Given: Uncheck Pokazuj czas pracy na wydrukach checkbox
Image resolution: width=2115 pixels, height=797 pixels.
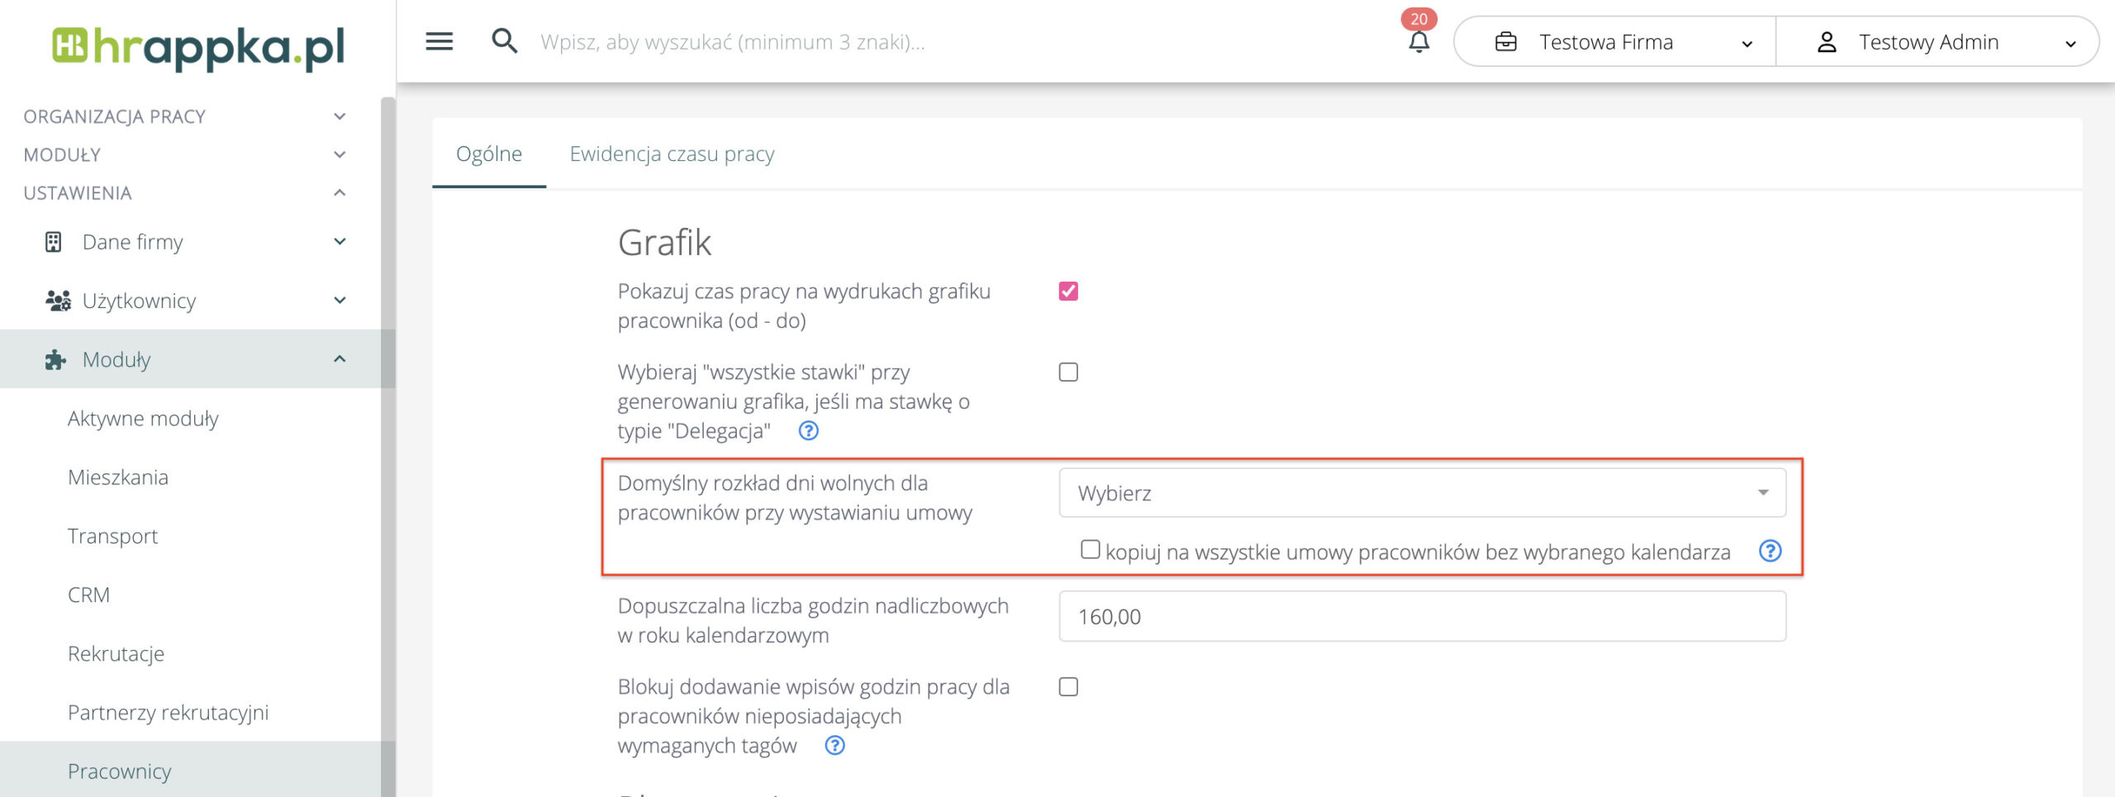Looking at the screenshot, I should click(1068, 292).
